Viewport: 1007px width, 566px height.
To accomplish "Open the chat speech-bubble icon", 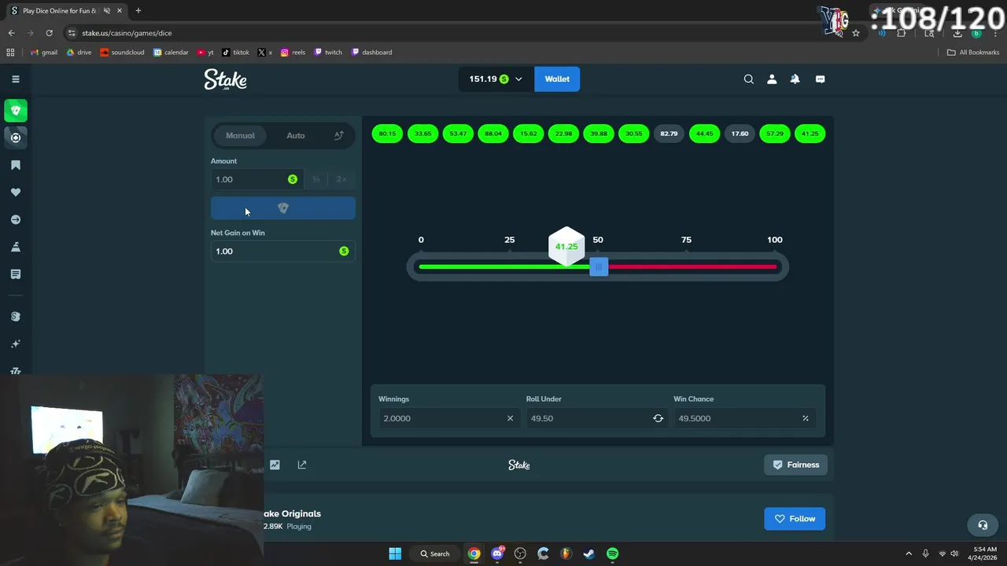I will [820, 79].
